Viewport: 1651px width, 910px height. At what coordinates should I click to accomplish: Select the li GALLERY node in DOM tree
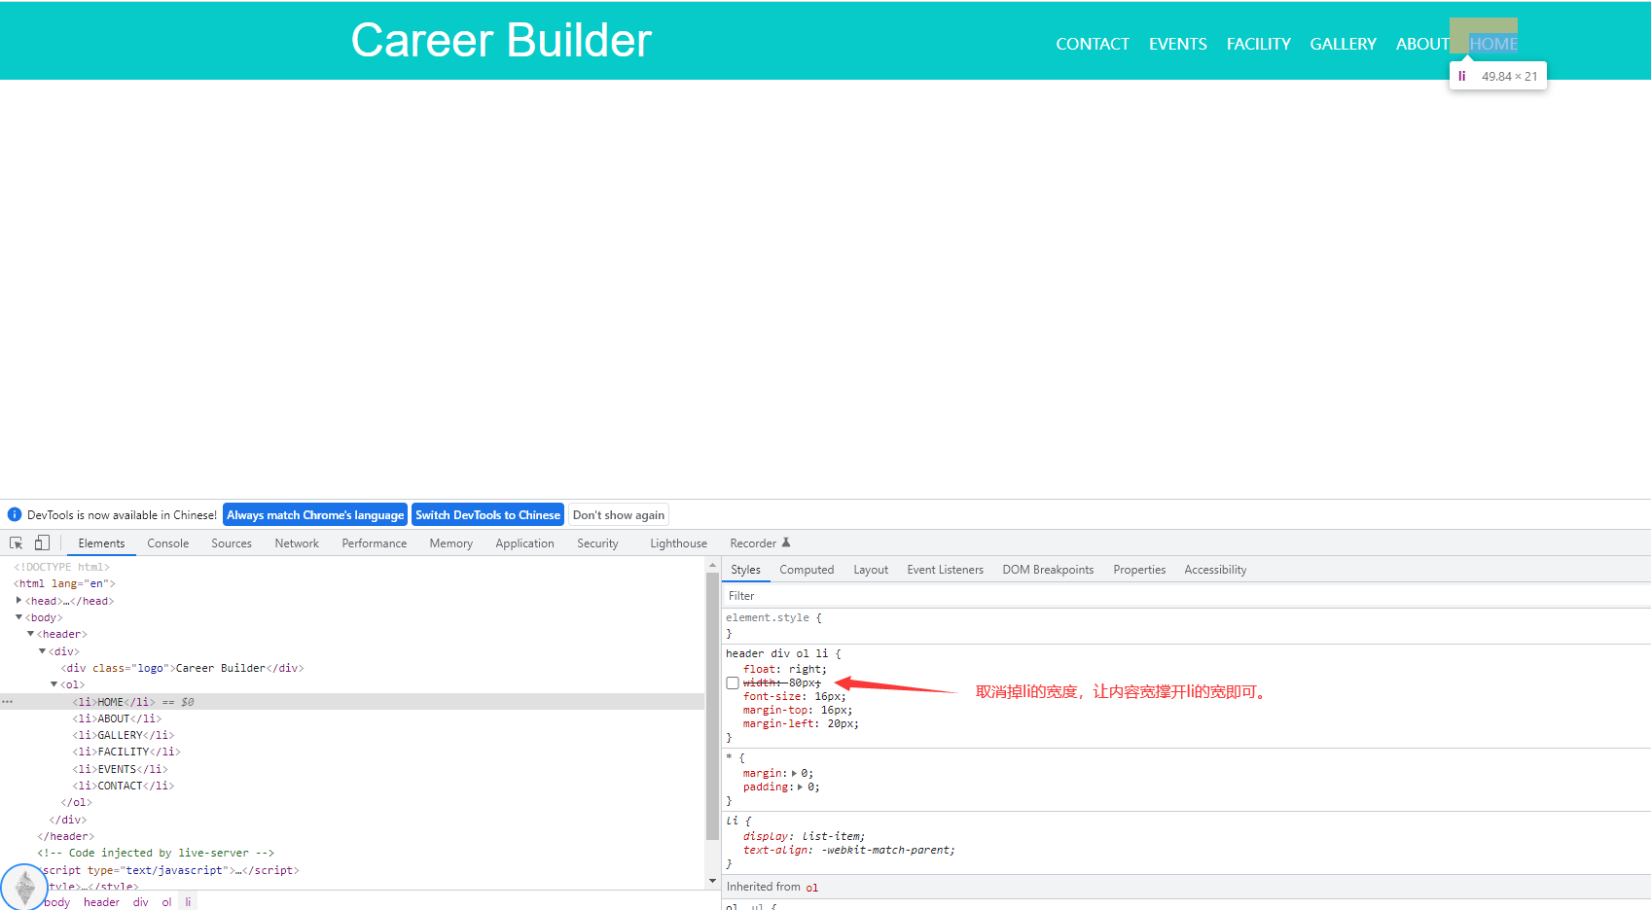coord(124,735)
